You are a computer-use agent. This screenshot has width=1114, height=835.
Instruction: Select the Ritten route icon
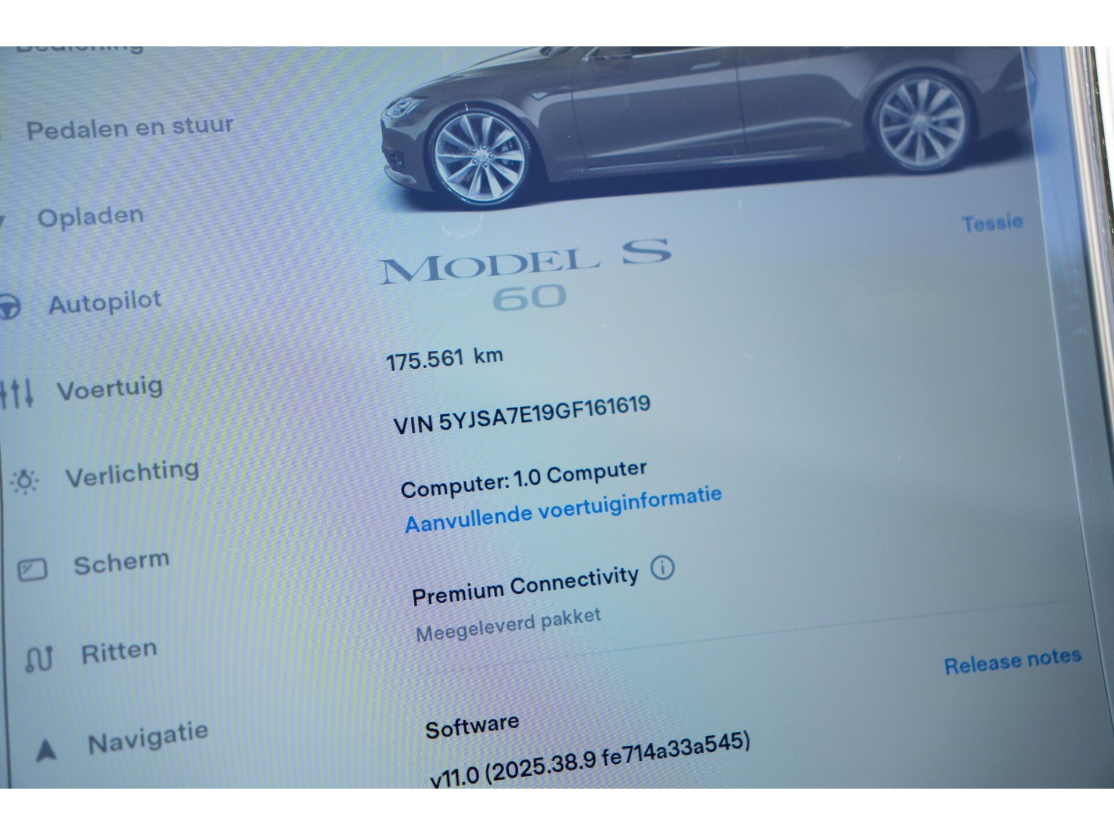coord(39,659)
